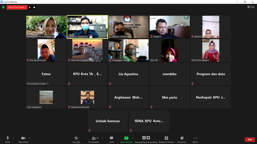
Task: Click the red End meeting button
Action: pos(249,140)
